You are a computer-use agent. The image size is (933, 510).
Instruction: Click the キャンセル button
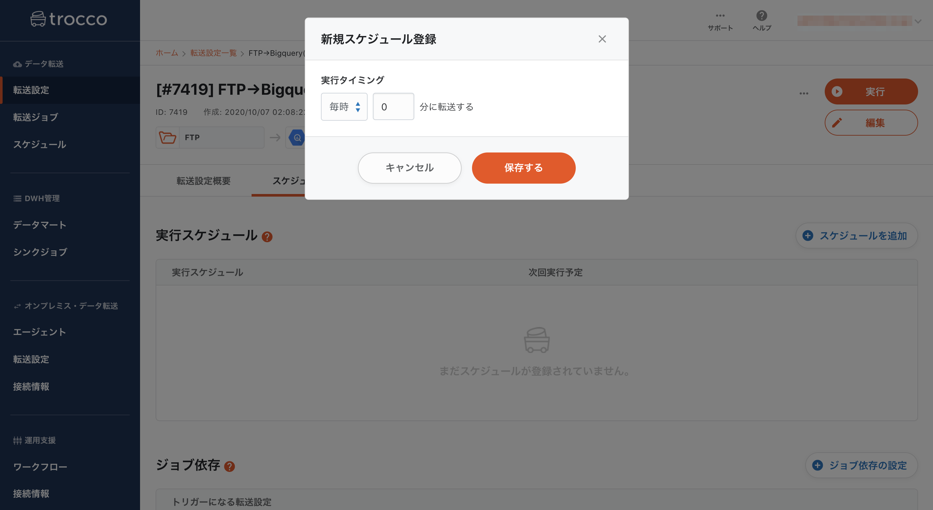[410, 168]
